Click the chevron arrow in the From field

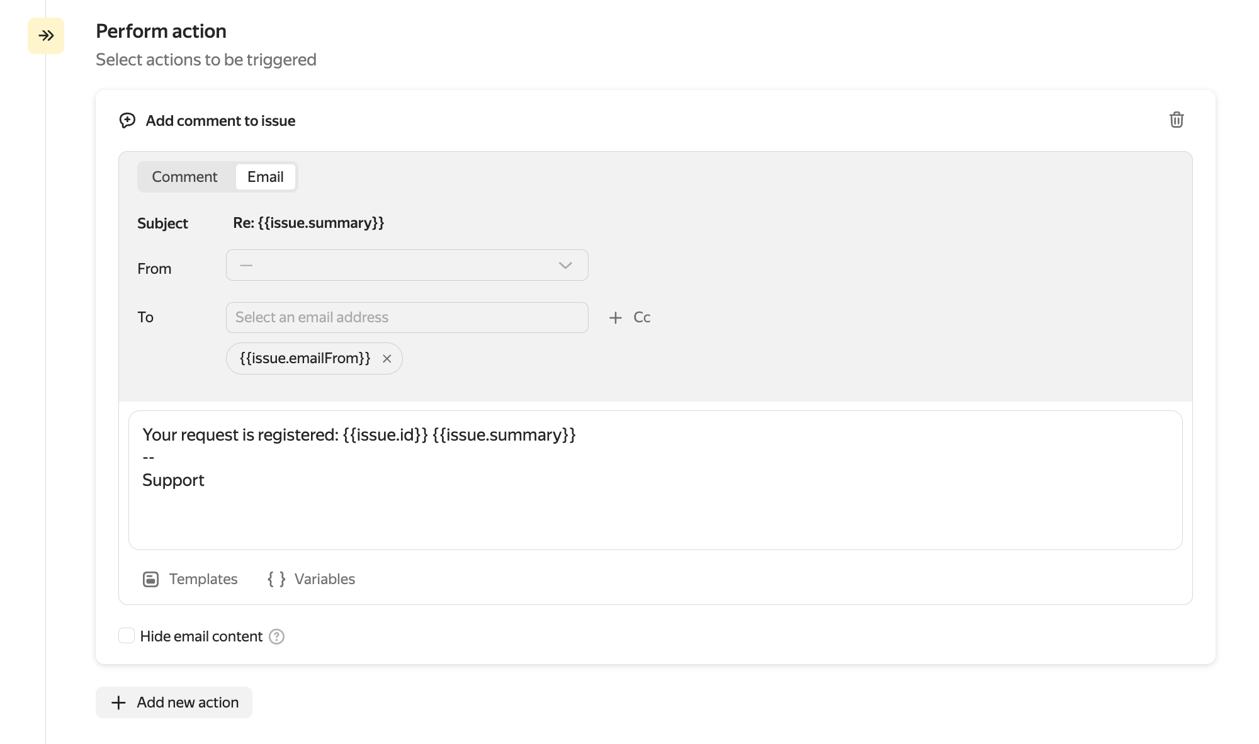[x=565, y=266]
